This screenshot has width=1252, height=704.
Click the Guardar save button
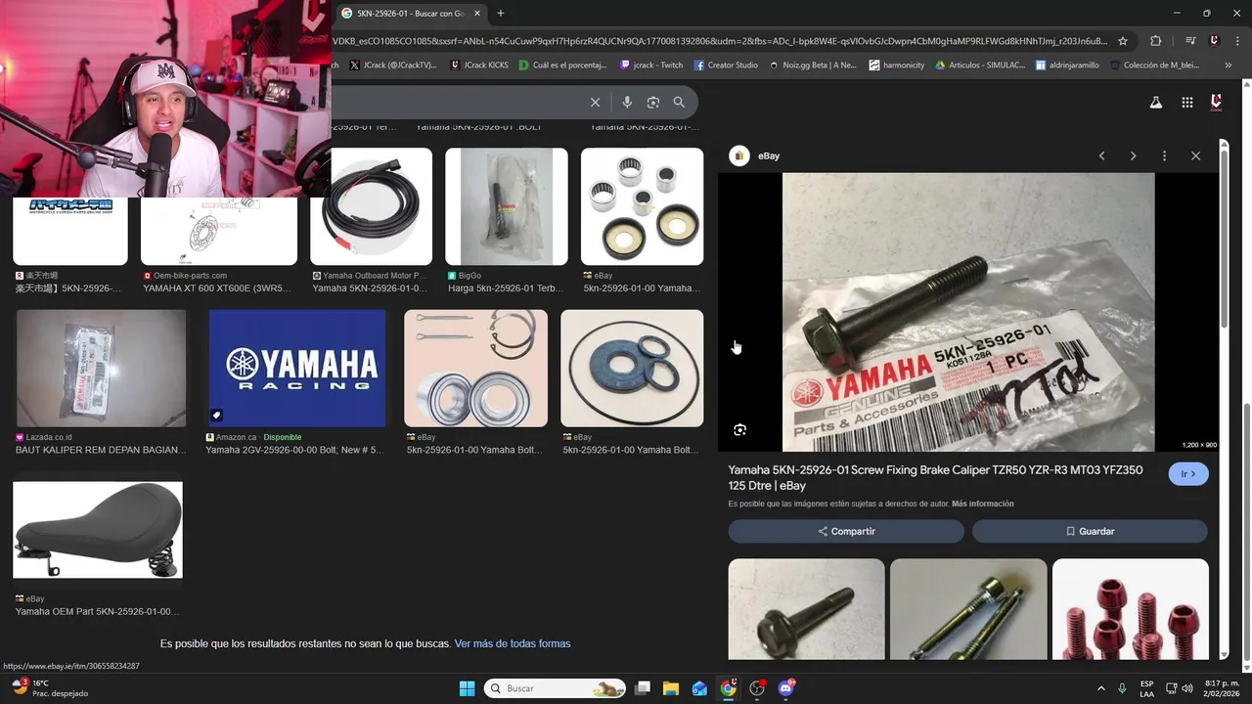(x=1090, y=531)
